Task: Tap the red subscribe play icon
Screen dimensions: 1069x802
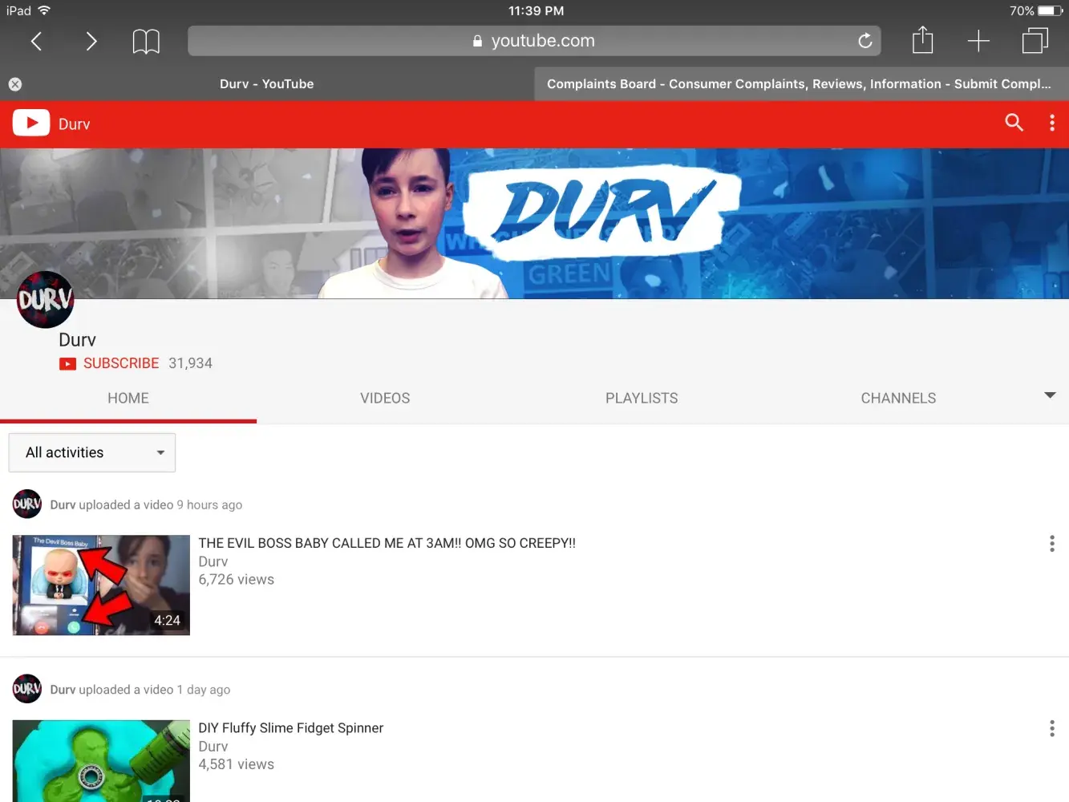Action: coord(67,364)
